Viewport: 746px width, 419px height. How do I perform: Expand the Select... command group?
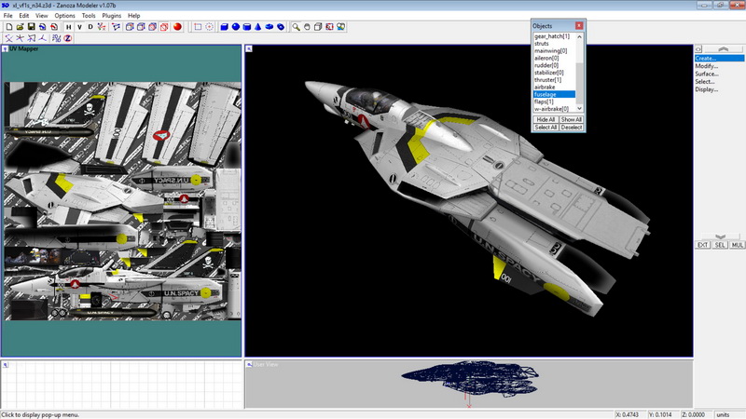pos(719,82)
